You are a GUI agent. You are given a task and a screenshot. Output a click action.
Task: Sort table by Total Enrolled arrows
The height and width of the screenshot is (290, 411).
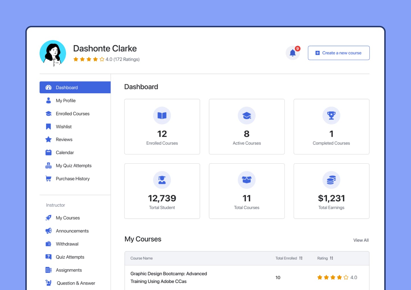coord(301,258)
